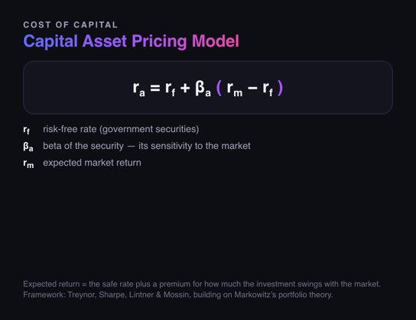Click the plus sign in the formula
This screenshot has width=416, height=320.
185,88
